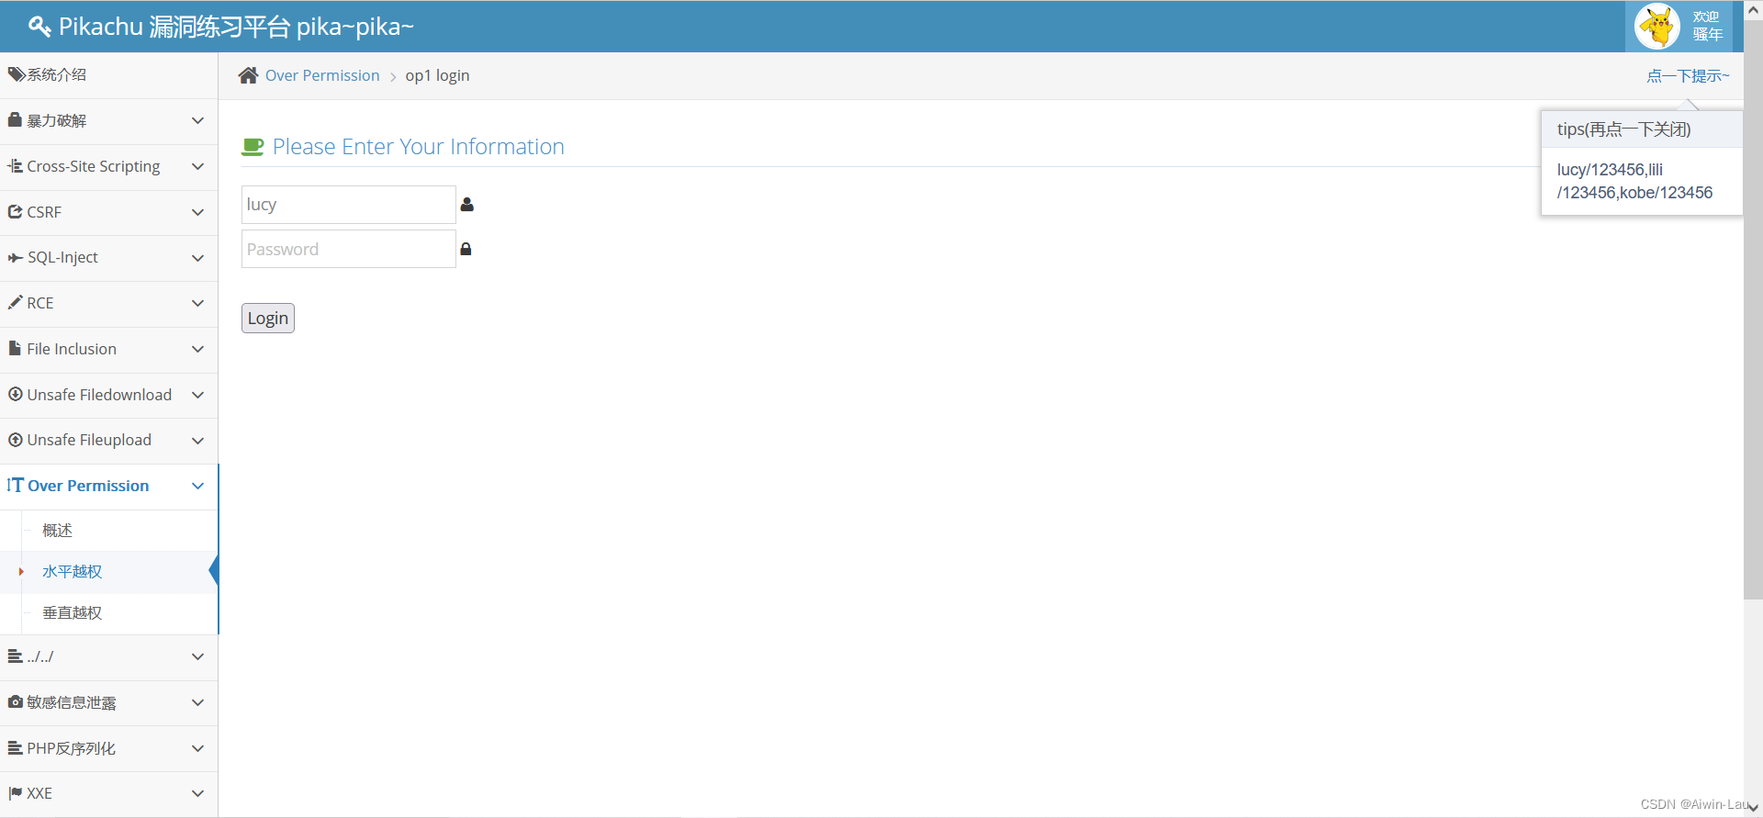Screen dimensions: 1763x818
Task: Click the 欢迎 骚年 user text
Action: pos(1707,26)
